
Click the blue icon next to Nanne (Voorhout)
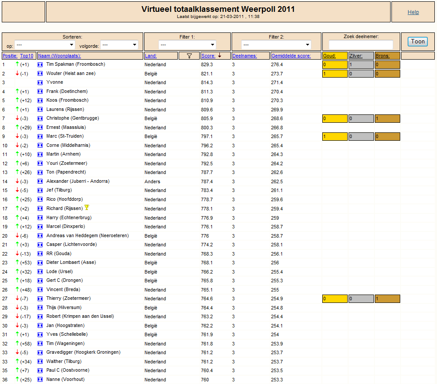(x=40, y=380)
